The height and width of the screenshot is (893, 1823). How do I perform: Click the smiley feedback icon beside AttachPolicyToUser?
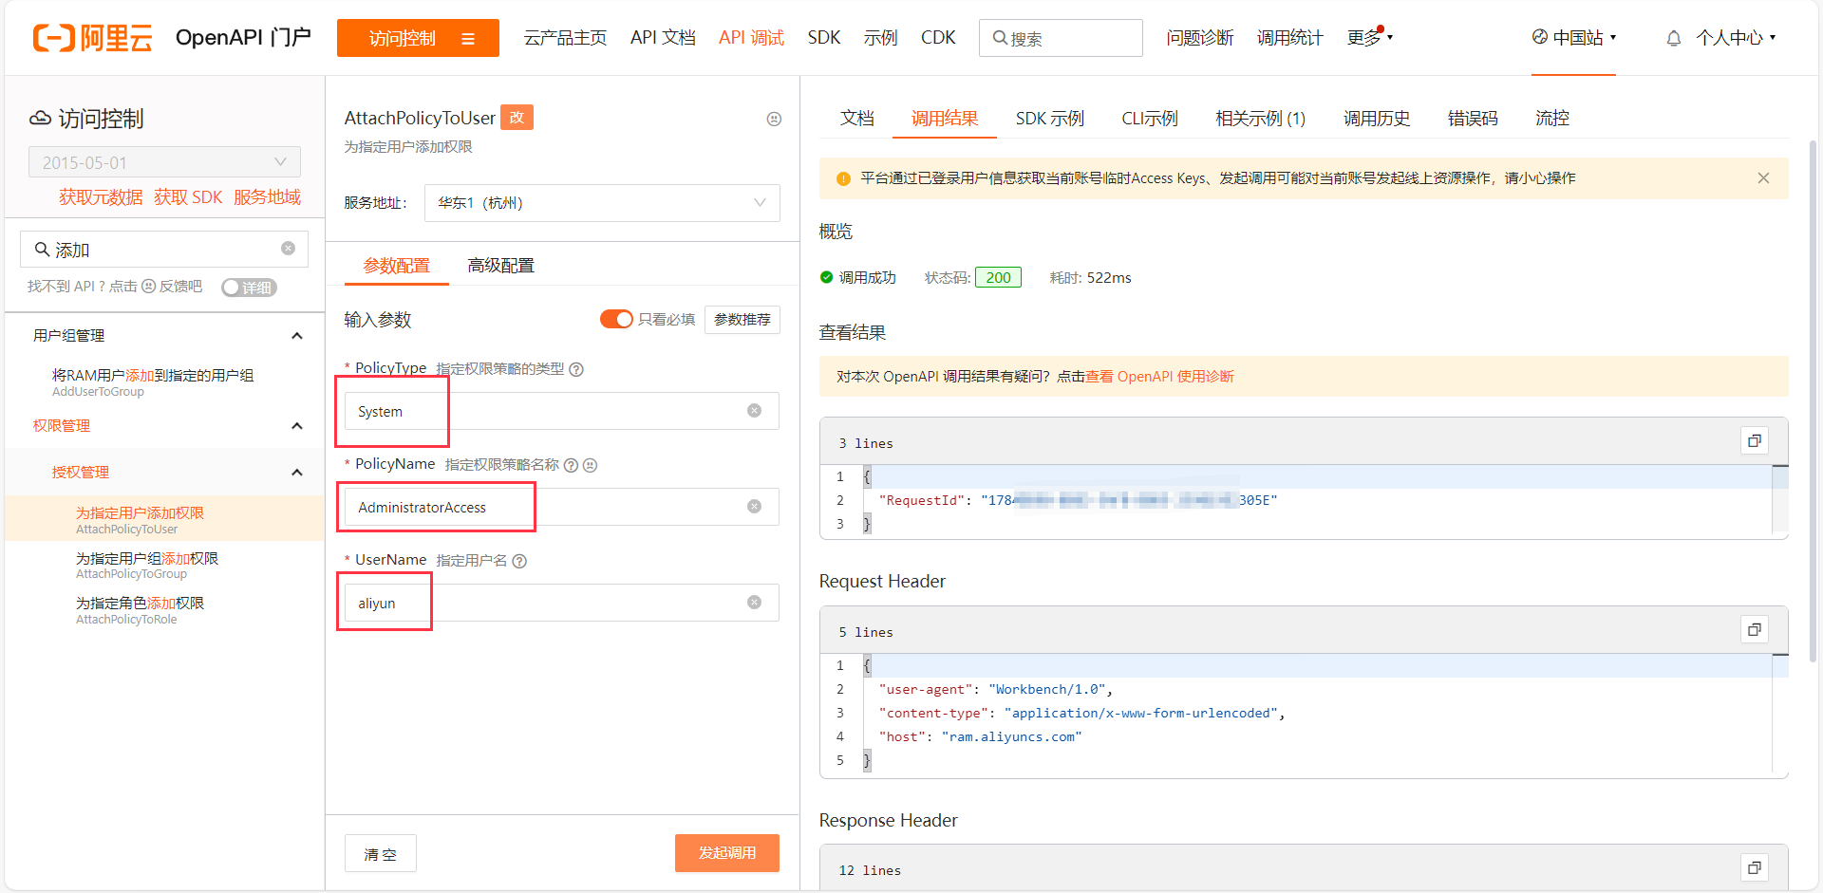pyautogui.click(x=774, y=119)
